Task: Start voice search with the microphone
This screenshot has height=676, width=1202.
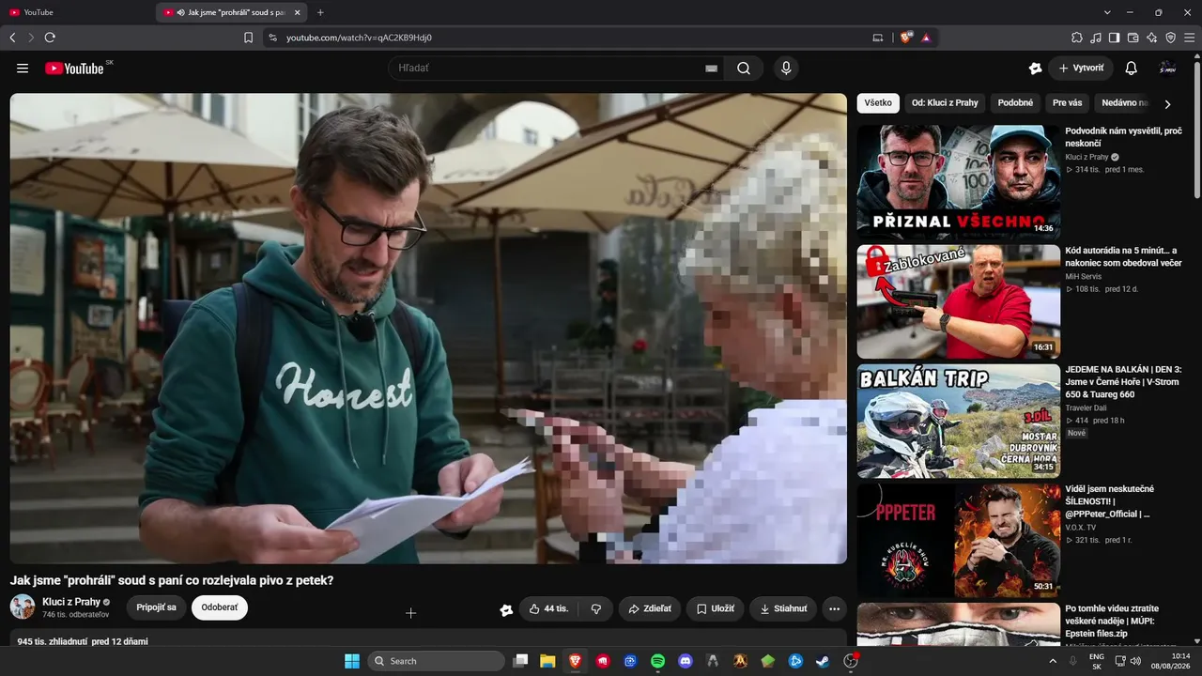Action: point(786,68)
